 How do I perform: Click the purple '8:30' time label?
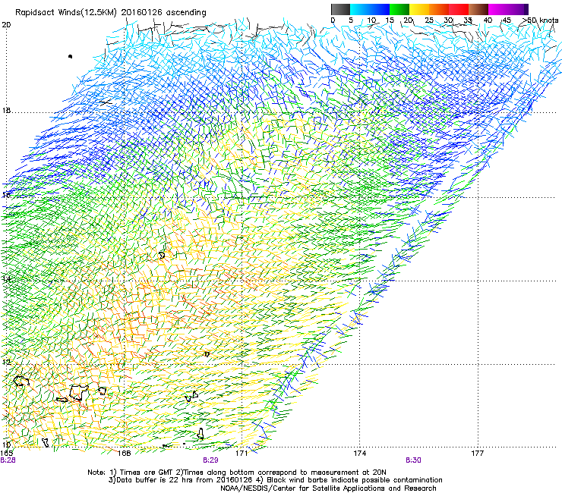pos(413,460)
